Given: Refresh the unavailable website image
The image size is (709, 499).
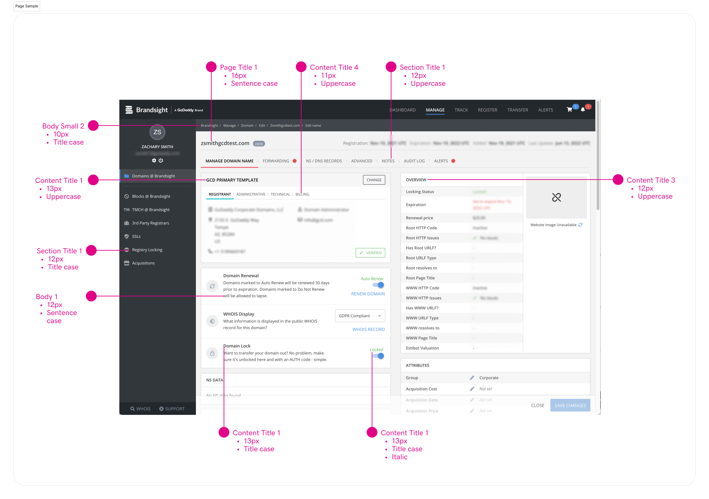Looking at the screenshot, I should click(580, 225).
